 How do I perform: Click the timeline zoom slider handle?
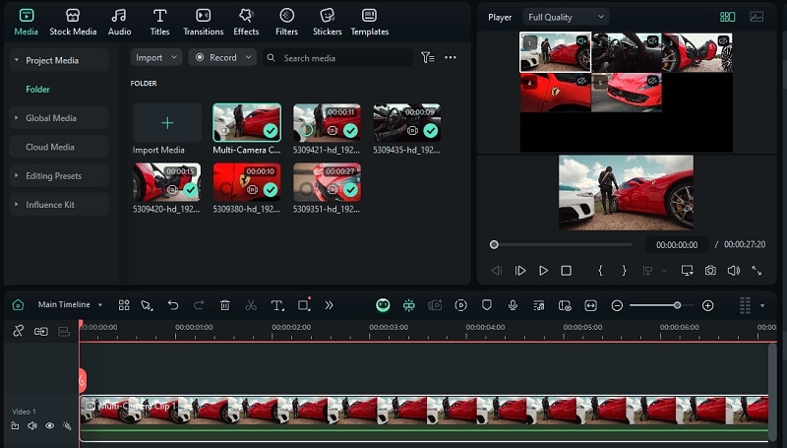677,305
